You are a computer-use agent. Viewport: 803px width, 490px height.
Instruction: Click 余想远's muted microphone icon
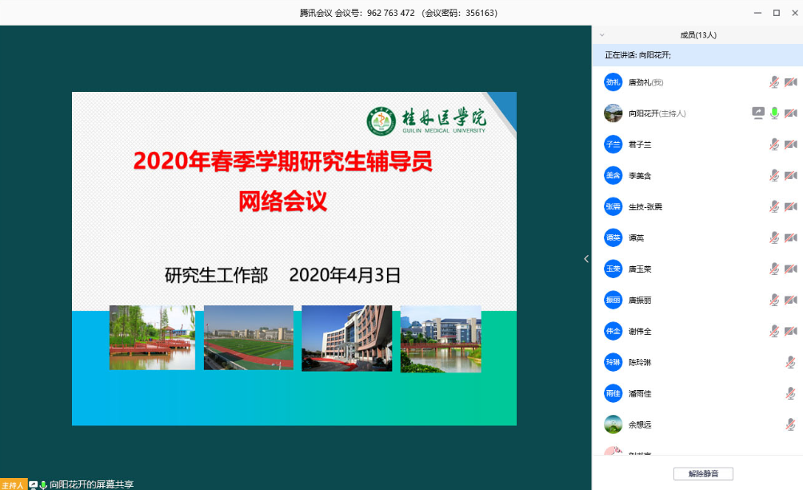[x=790, y=425]
